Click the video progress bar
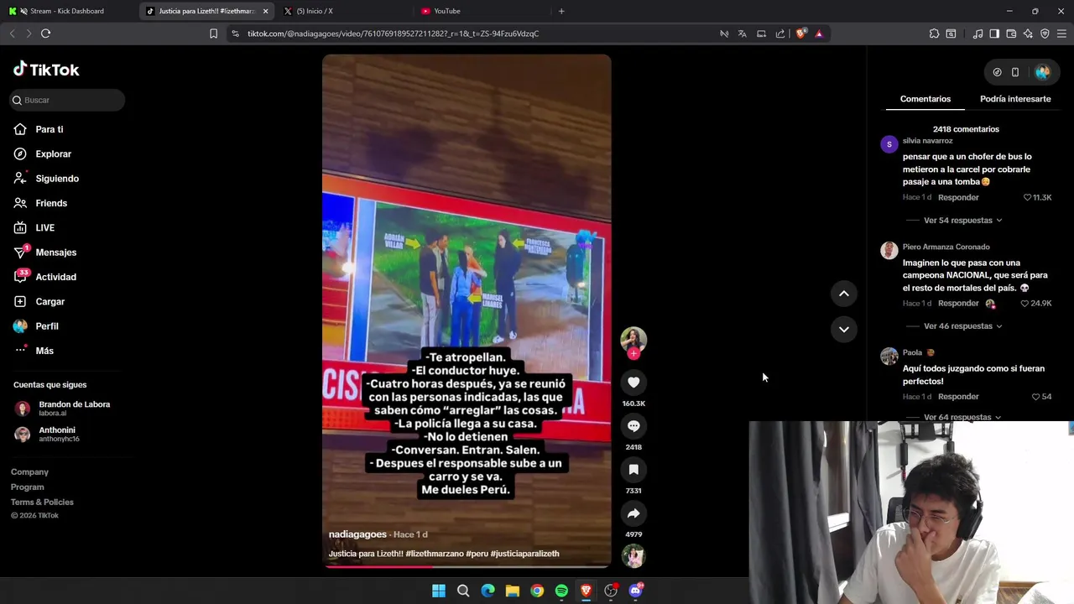Screen dimensions: 1074x604 467,566
